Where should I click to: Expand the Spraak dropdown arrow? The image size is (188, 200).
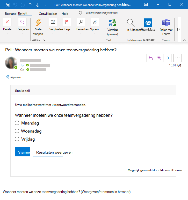click(95, 33)
